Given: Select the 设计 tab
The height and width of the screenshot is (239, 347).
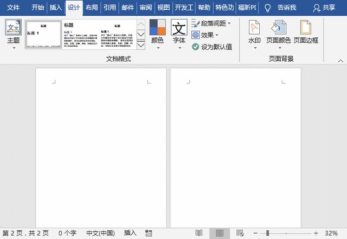Looking at the screenshot, I should [x=74, y=8].
